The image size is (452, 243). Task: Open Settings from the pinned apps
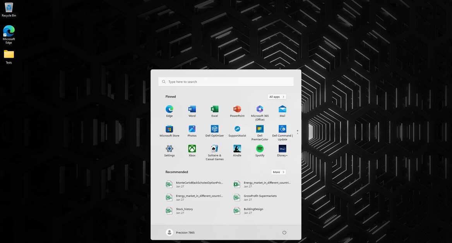click(169, 151)
